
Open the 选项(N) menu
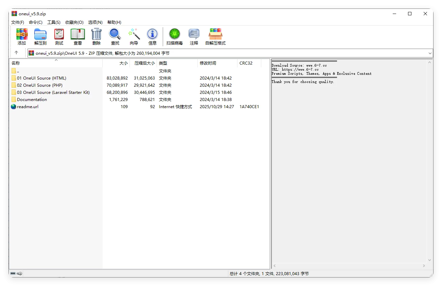pyautogui.click(x=95, y=22)
